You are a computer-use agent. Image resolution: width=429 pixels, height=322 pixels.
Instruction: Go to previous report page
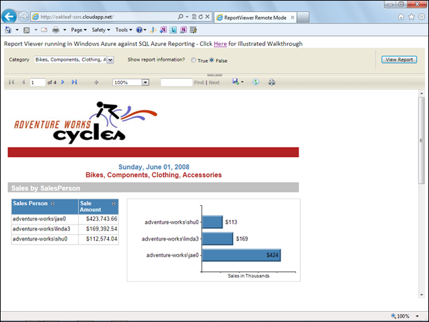pos(23,82)
